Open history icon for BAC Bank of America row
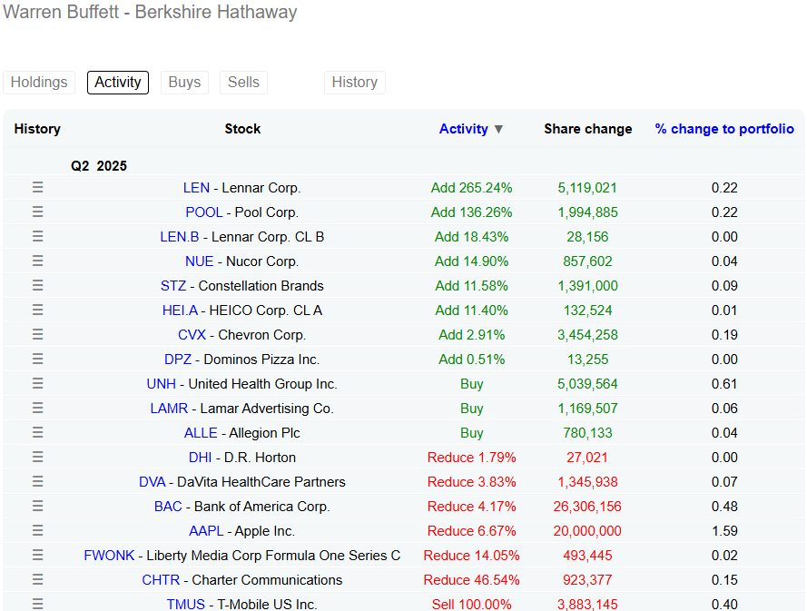807x611 pixels. click(x=37, y=506)
